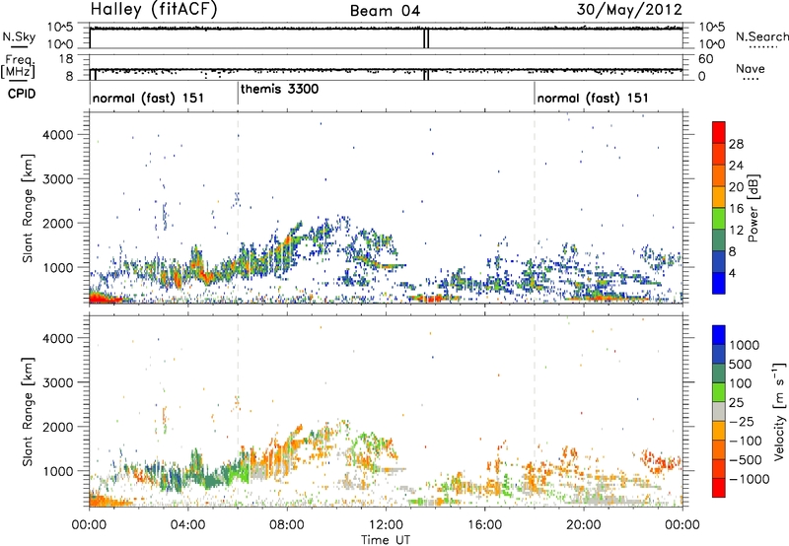This screenshot has height=546, width=789.
Task: Click the "12:00" time axis label
Action: 386,525
